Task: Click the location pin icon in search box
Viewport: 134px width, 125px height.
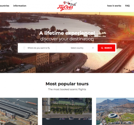Action: point(24,48)
